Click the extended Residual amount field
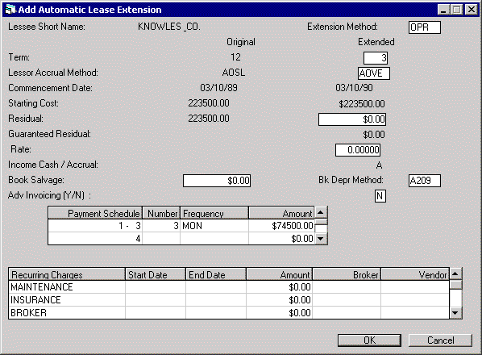Screen dimensions: 482x355 (352, 119)
